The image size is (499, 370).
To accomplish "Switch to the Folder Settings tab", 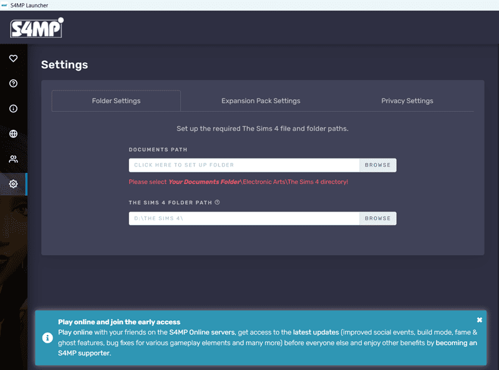I will point(116,101).
